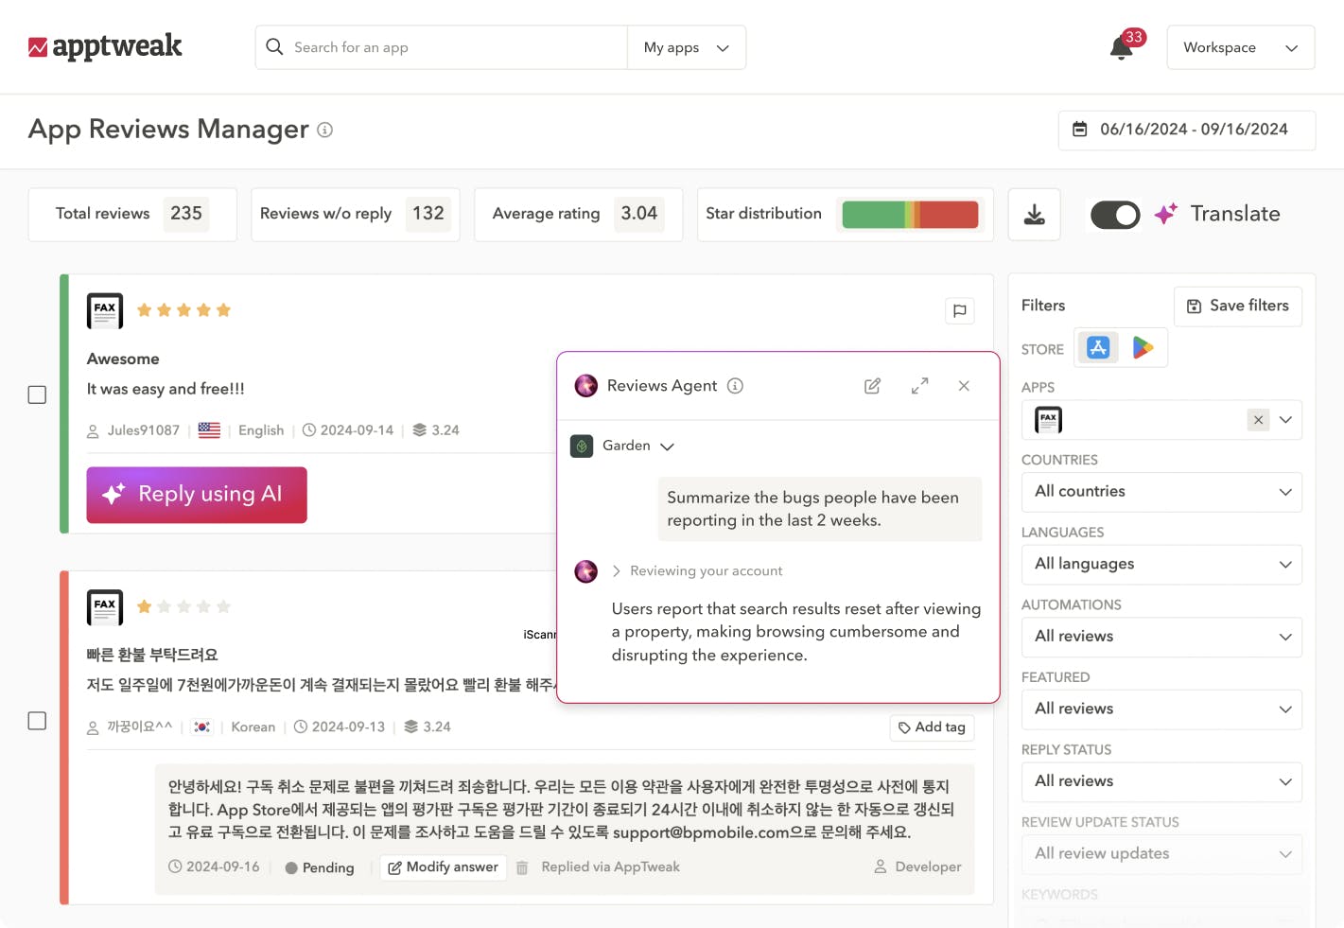Check the box for the Awesome review
The image size is (1344, 928).
[37, 394]
